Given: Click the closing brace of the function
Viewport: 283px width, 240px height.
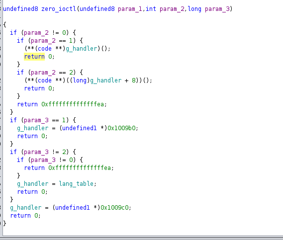Looking at the screenshot, I should 4,224.
